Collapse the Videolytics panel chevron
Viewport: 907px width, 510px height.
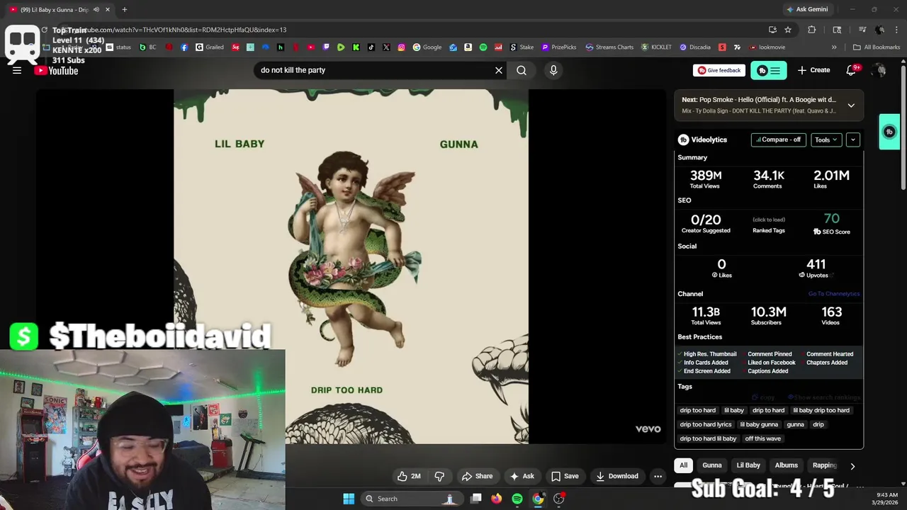click(x=853, y=140)
